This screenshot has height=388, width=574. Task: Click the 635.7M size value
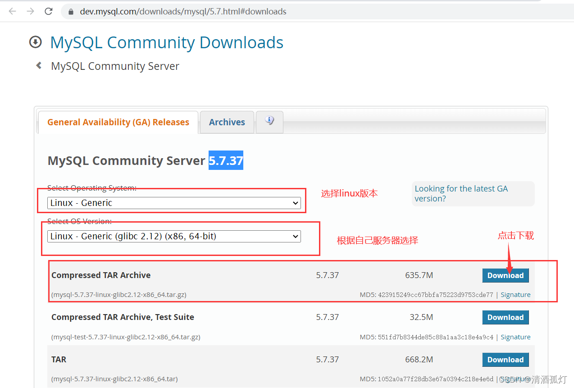(x=419, y=275)
